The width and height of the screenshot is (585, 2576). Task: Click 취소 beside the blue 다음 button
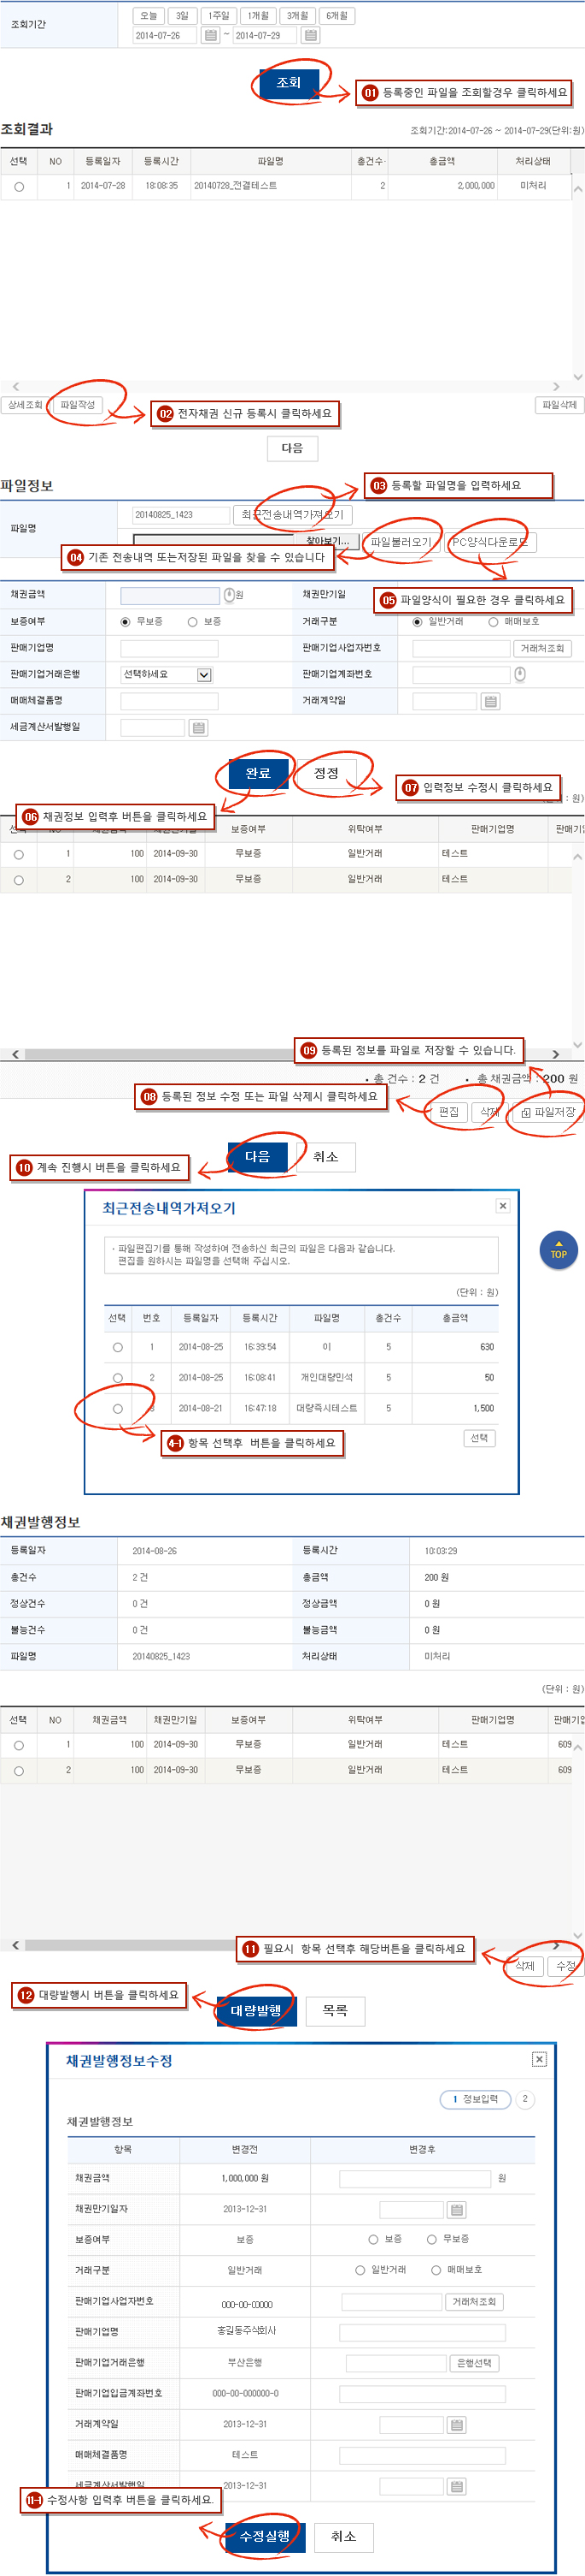click(x=325, y=1157)
